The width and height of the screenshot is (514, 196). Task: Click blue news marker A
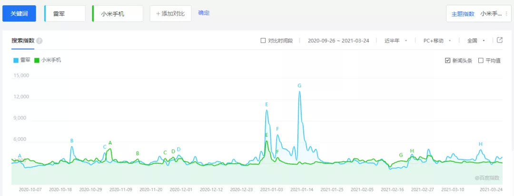pos(20,156)
